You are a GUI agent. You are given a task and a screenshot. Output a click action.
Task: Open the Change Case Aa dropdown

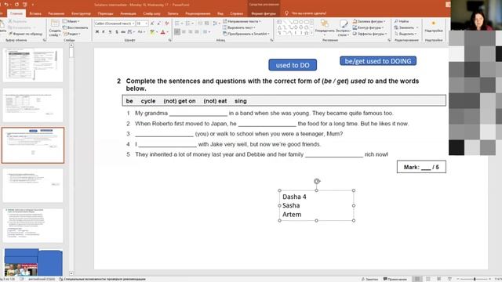coord(140,32)
